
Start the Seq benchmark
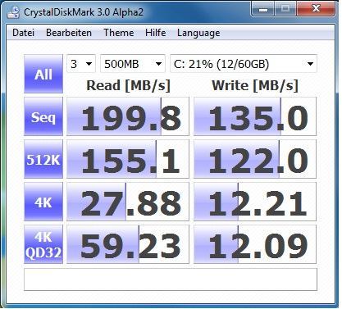click(x=43, y=116)
